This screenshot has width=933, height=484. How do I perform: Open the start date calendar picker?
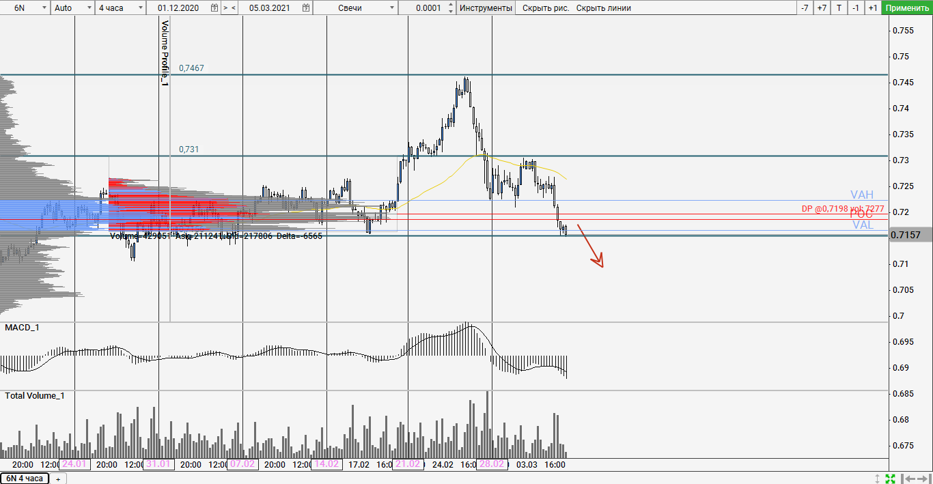[214, 8]
